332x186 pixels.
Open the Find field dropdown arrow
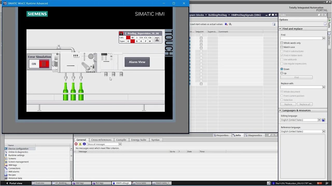pos(323,38)
